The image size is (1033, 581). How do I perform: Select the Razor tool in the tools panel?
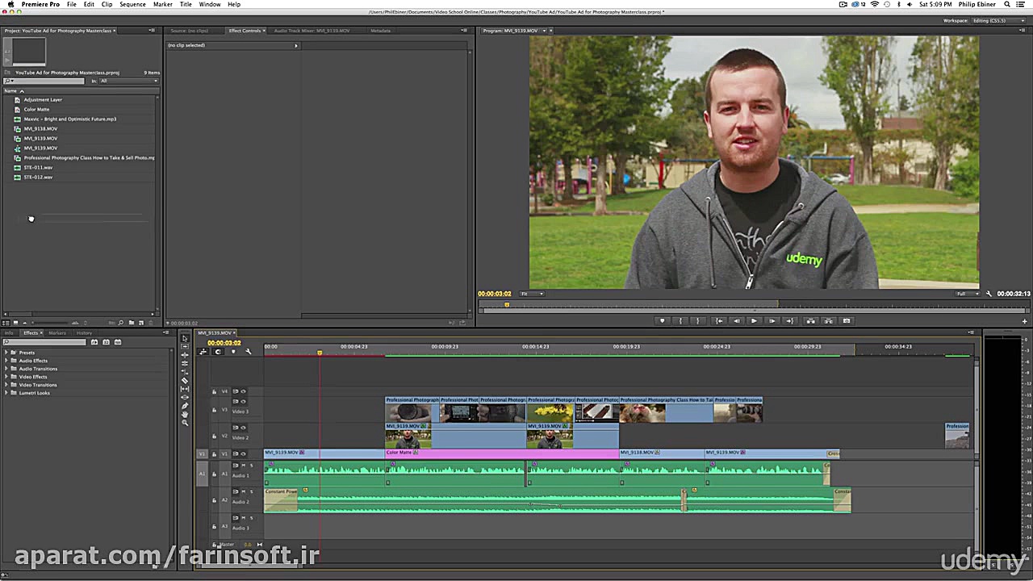(185, 379)
